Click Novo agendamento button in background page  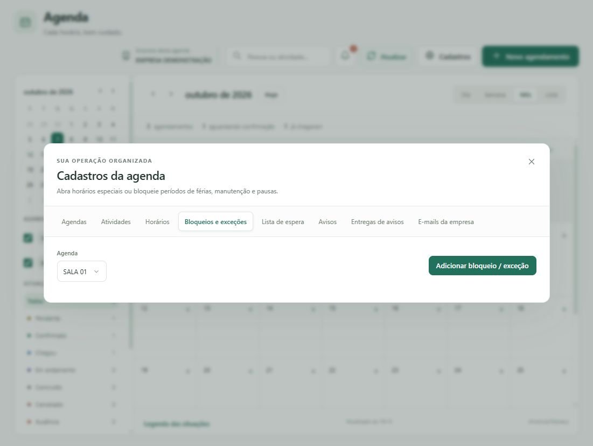pyautogui.click(x=530, y=57)
